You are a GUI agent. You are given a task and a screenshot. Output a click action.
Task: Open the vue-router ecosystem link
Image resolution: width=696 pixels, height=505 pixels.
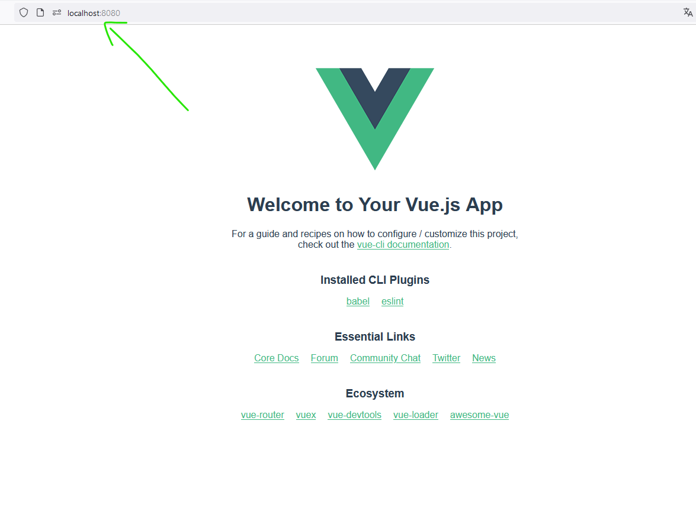[262, 415]
